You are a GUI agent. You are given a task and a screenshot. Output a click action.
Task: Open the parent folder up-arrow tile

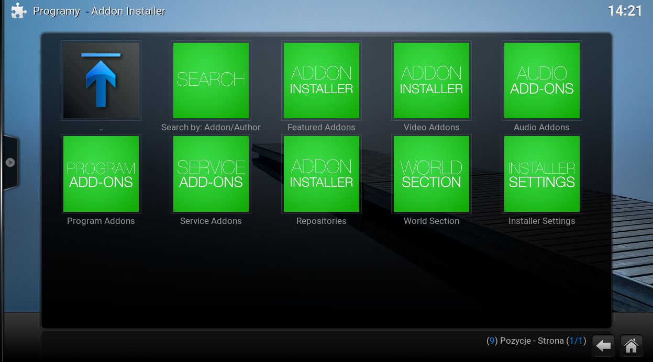(x=101, y=81)
